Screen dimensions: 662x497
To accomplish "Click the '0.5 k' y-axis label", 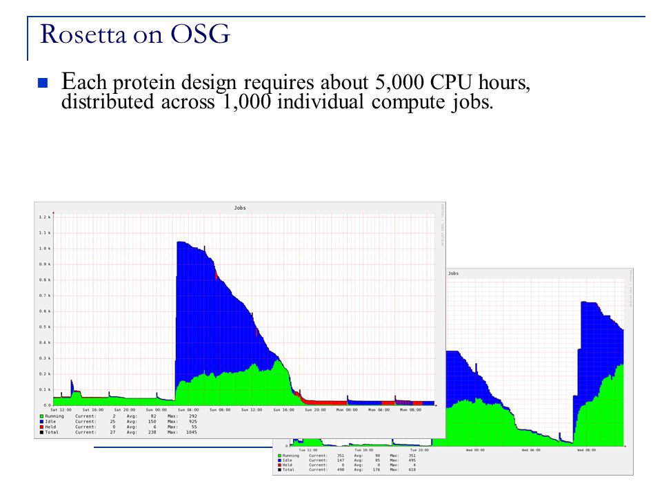I will pyautogui.click(x=45, y=327).
